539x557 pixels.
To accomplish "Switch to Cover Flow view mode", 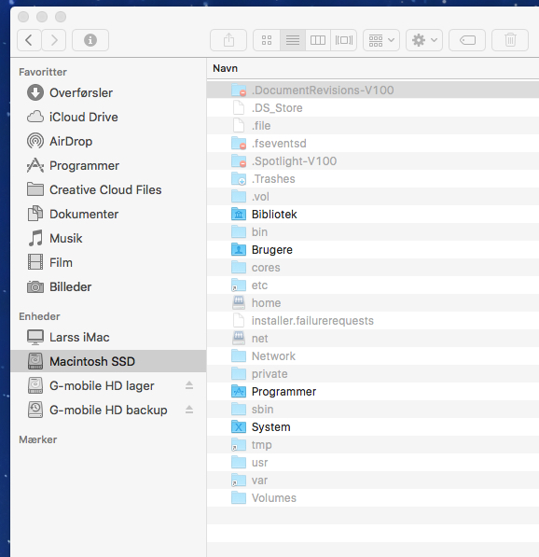I will click(x=344, y=40).
